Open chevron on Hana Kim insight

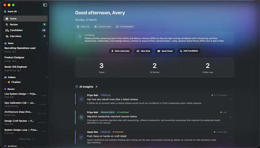click(230, 137)
